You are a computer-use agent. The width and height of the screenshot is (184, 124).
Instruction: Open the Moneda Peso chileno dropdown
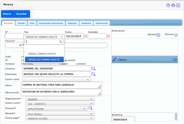[60, 113]
